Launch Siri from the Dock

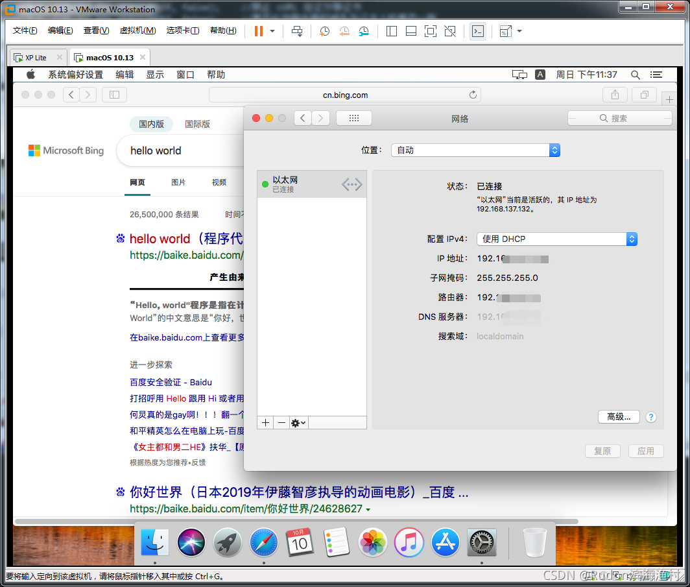tap(191, 542)
